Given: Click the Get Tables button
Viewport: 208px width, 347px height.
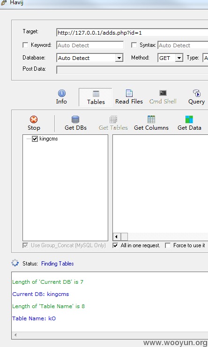Looking at the screenshot, I should click(113, 123).
